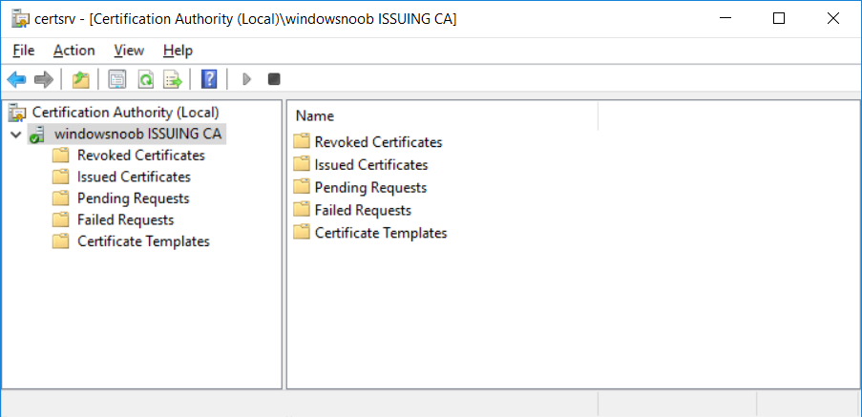
Task: Click Certificate Templates folder icon in right pane
Action: [x=302, y=233]
